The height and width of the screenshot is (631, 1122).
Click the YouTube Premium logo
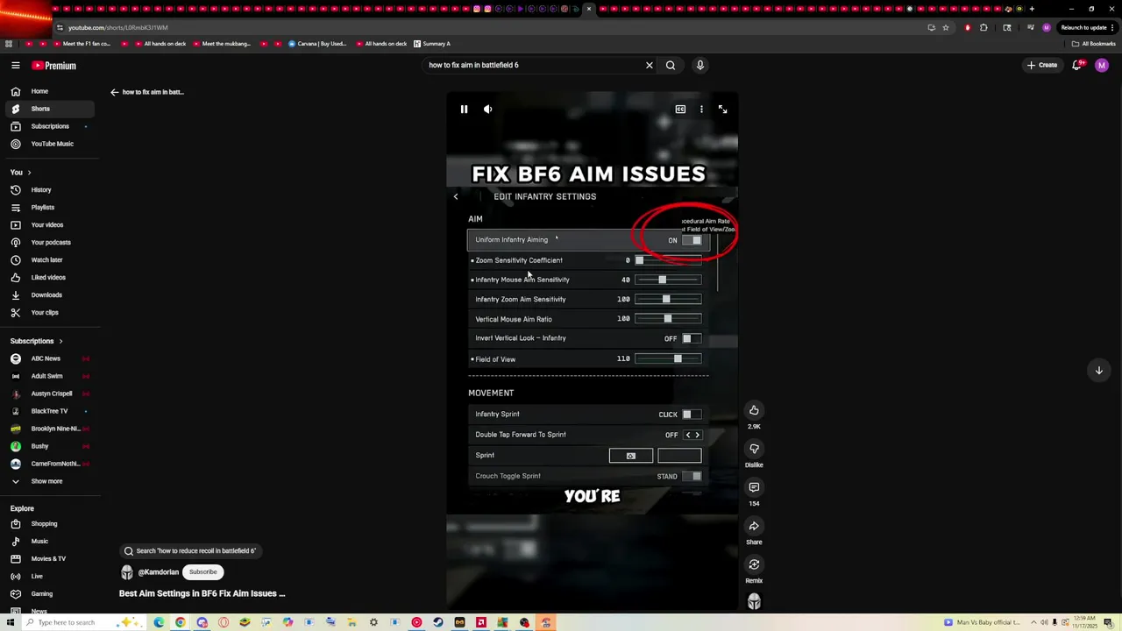pos(54,66)
